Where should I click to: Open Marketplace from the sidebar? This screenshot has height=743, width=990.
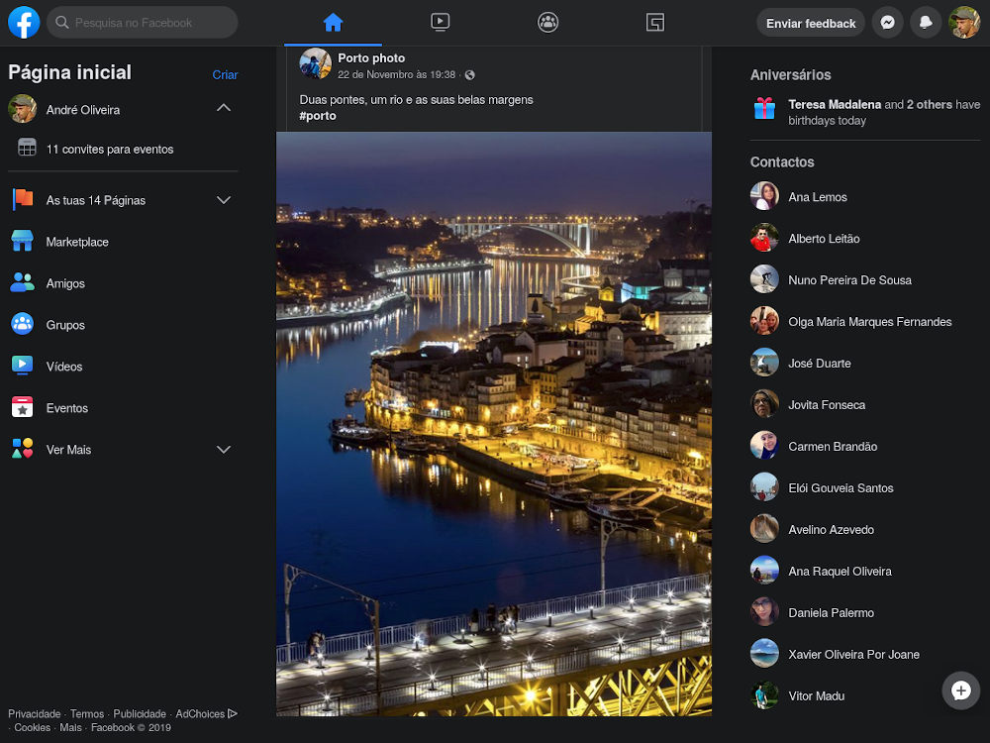pyautogui.click(x=77, y=242)
